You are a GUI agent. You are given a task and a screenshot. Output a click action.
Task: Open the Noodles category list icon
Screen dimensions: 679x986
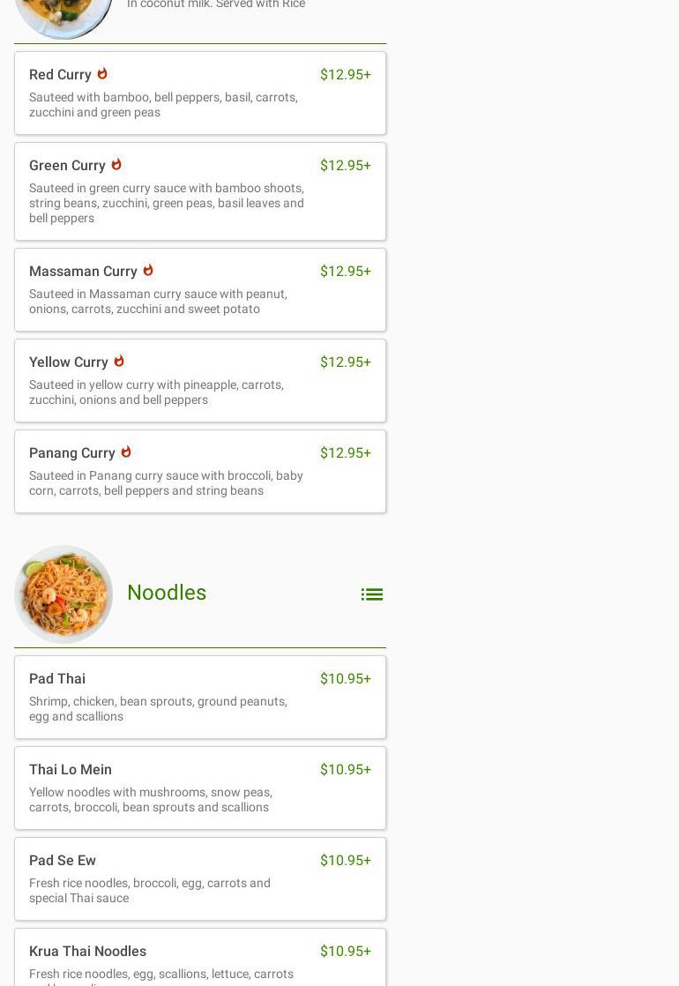click(371, 594)
